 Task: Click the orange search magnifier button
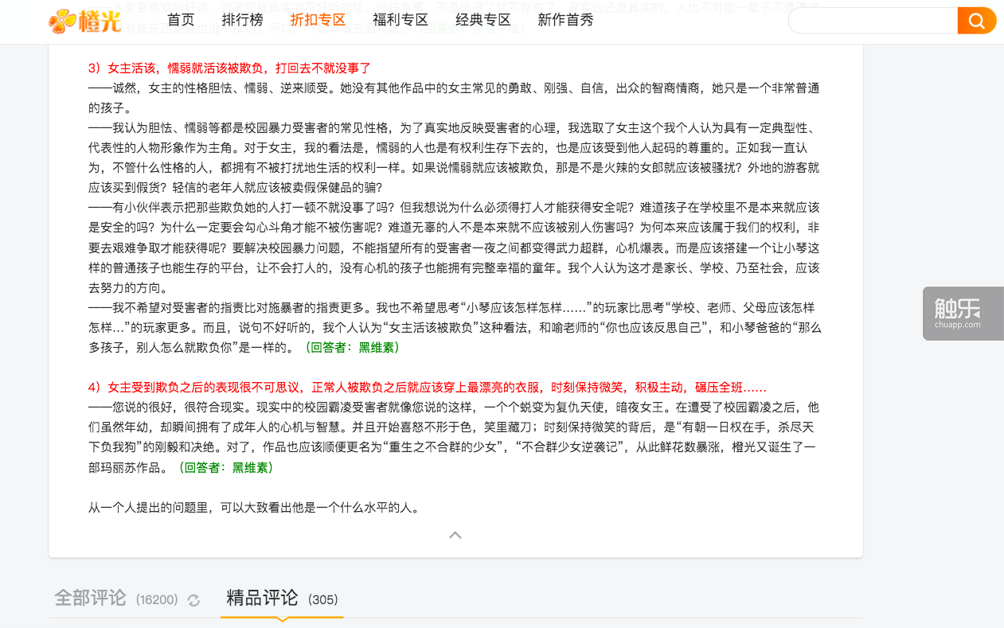tap(977, 21)
